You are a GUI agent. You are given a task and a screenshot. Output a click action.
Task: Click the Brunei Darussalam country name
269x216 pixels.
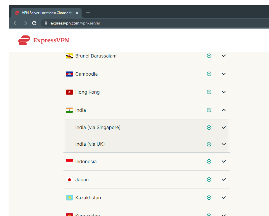pos(96,56)
